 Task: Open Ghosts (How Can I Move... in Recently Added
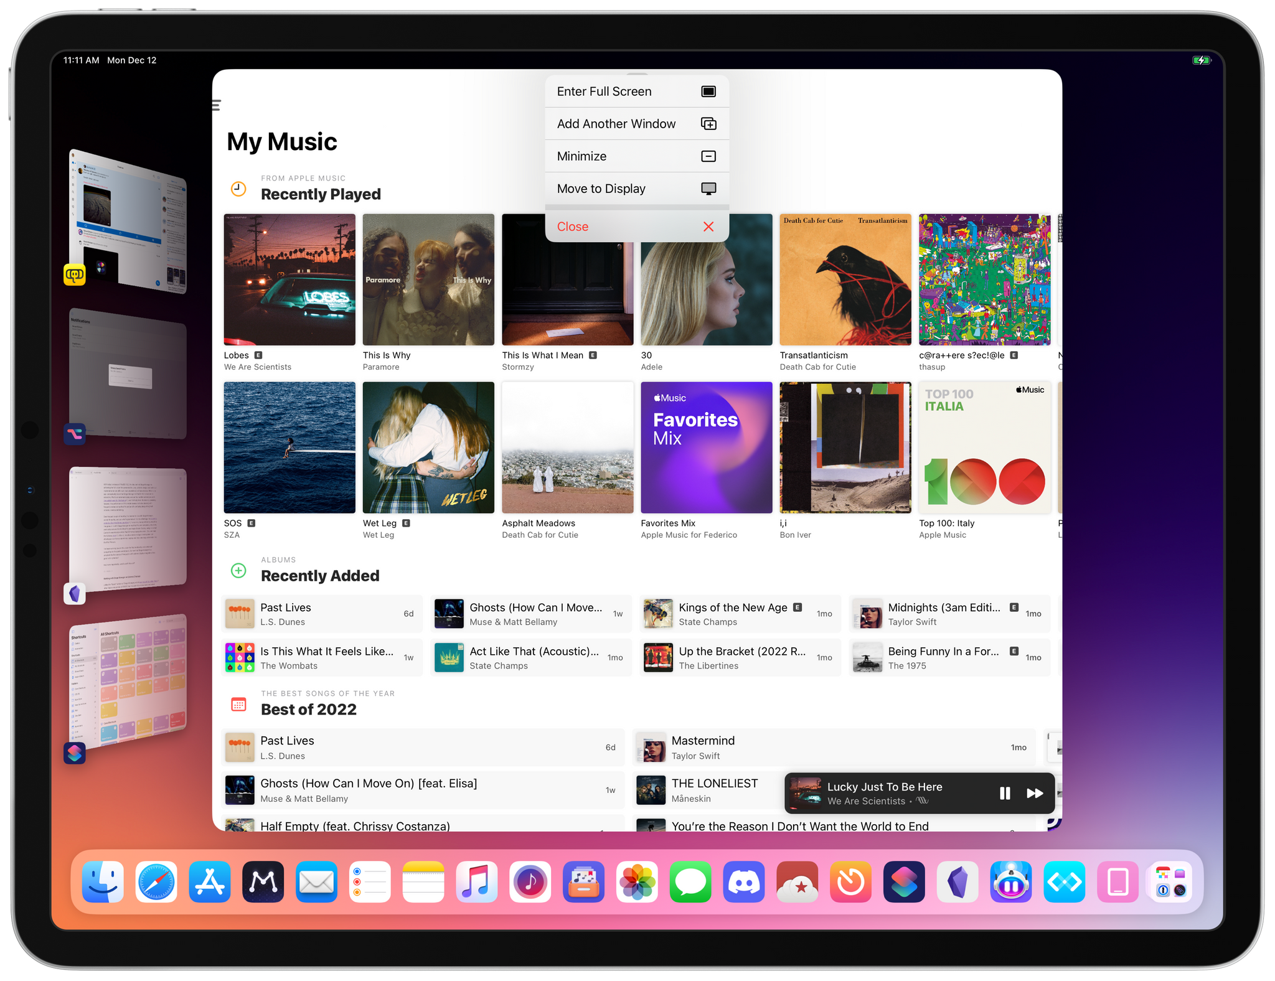click(x=531, y=614)
